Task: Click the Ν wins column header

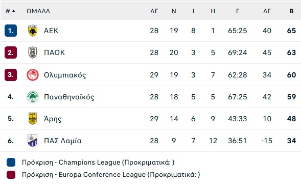Action: pos(174,11)
